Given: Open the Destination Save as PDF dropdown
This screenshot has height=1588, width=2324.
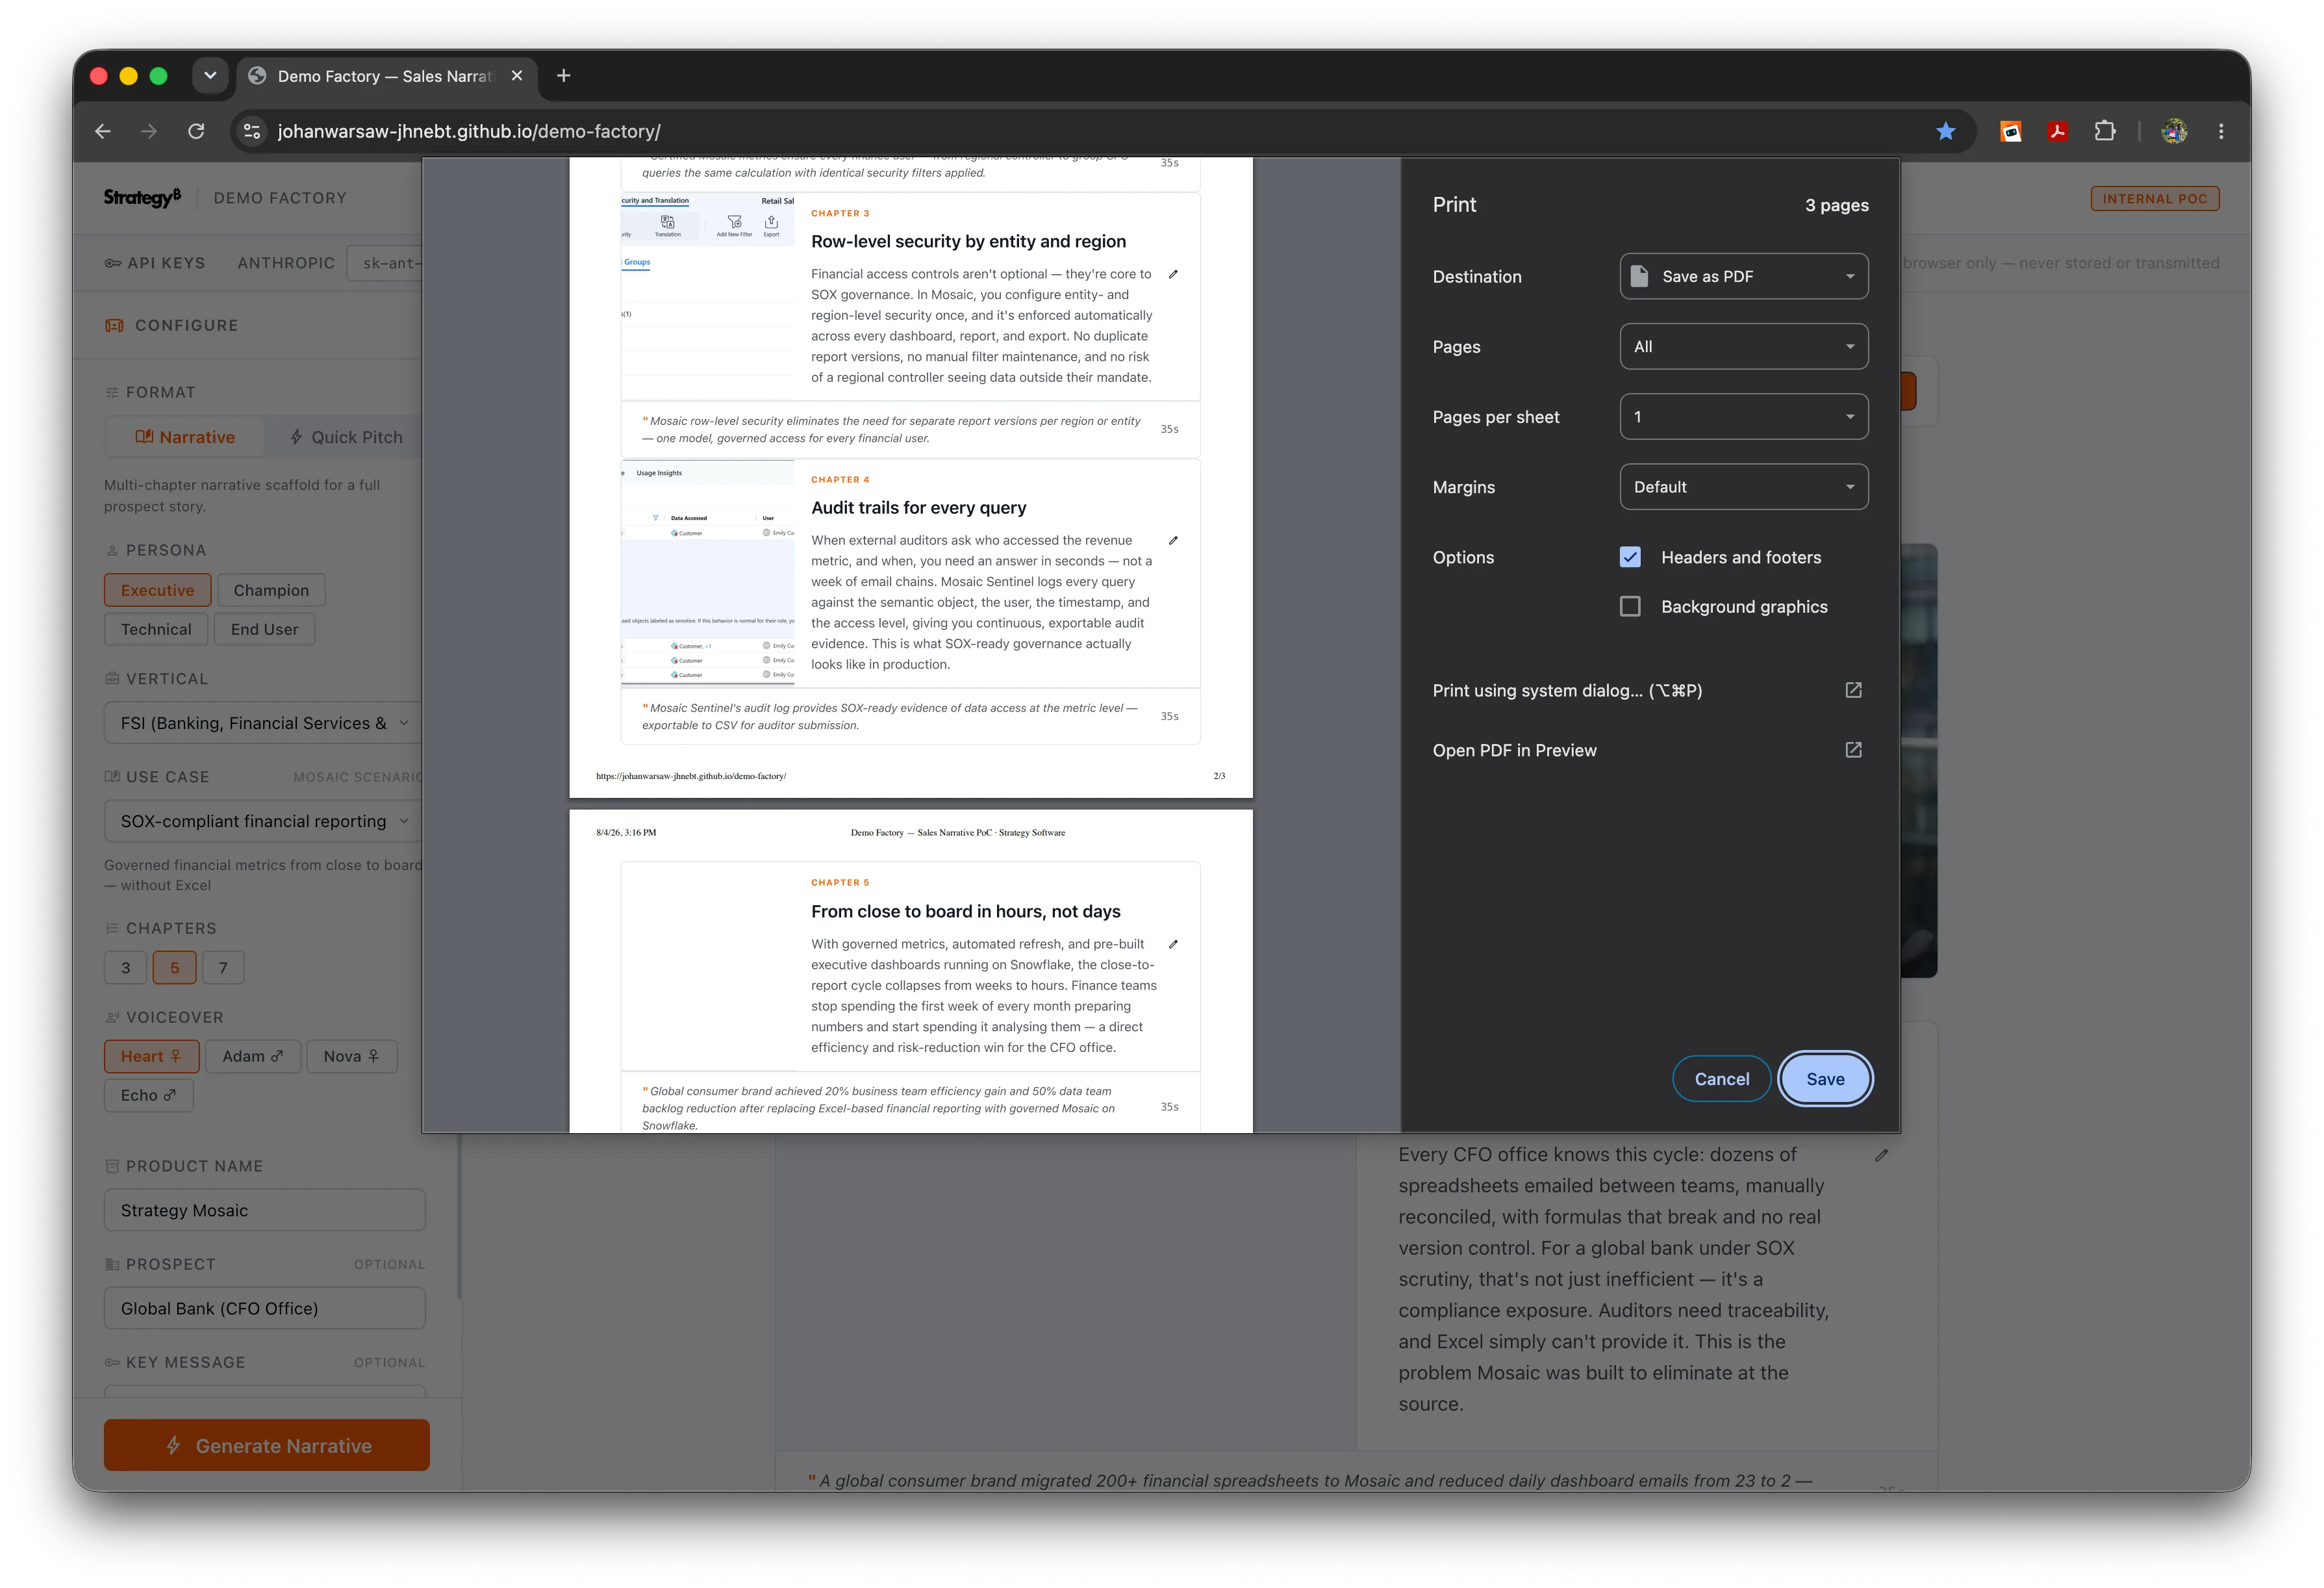Looking at the screenshot, I should (1743, 276).
